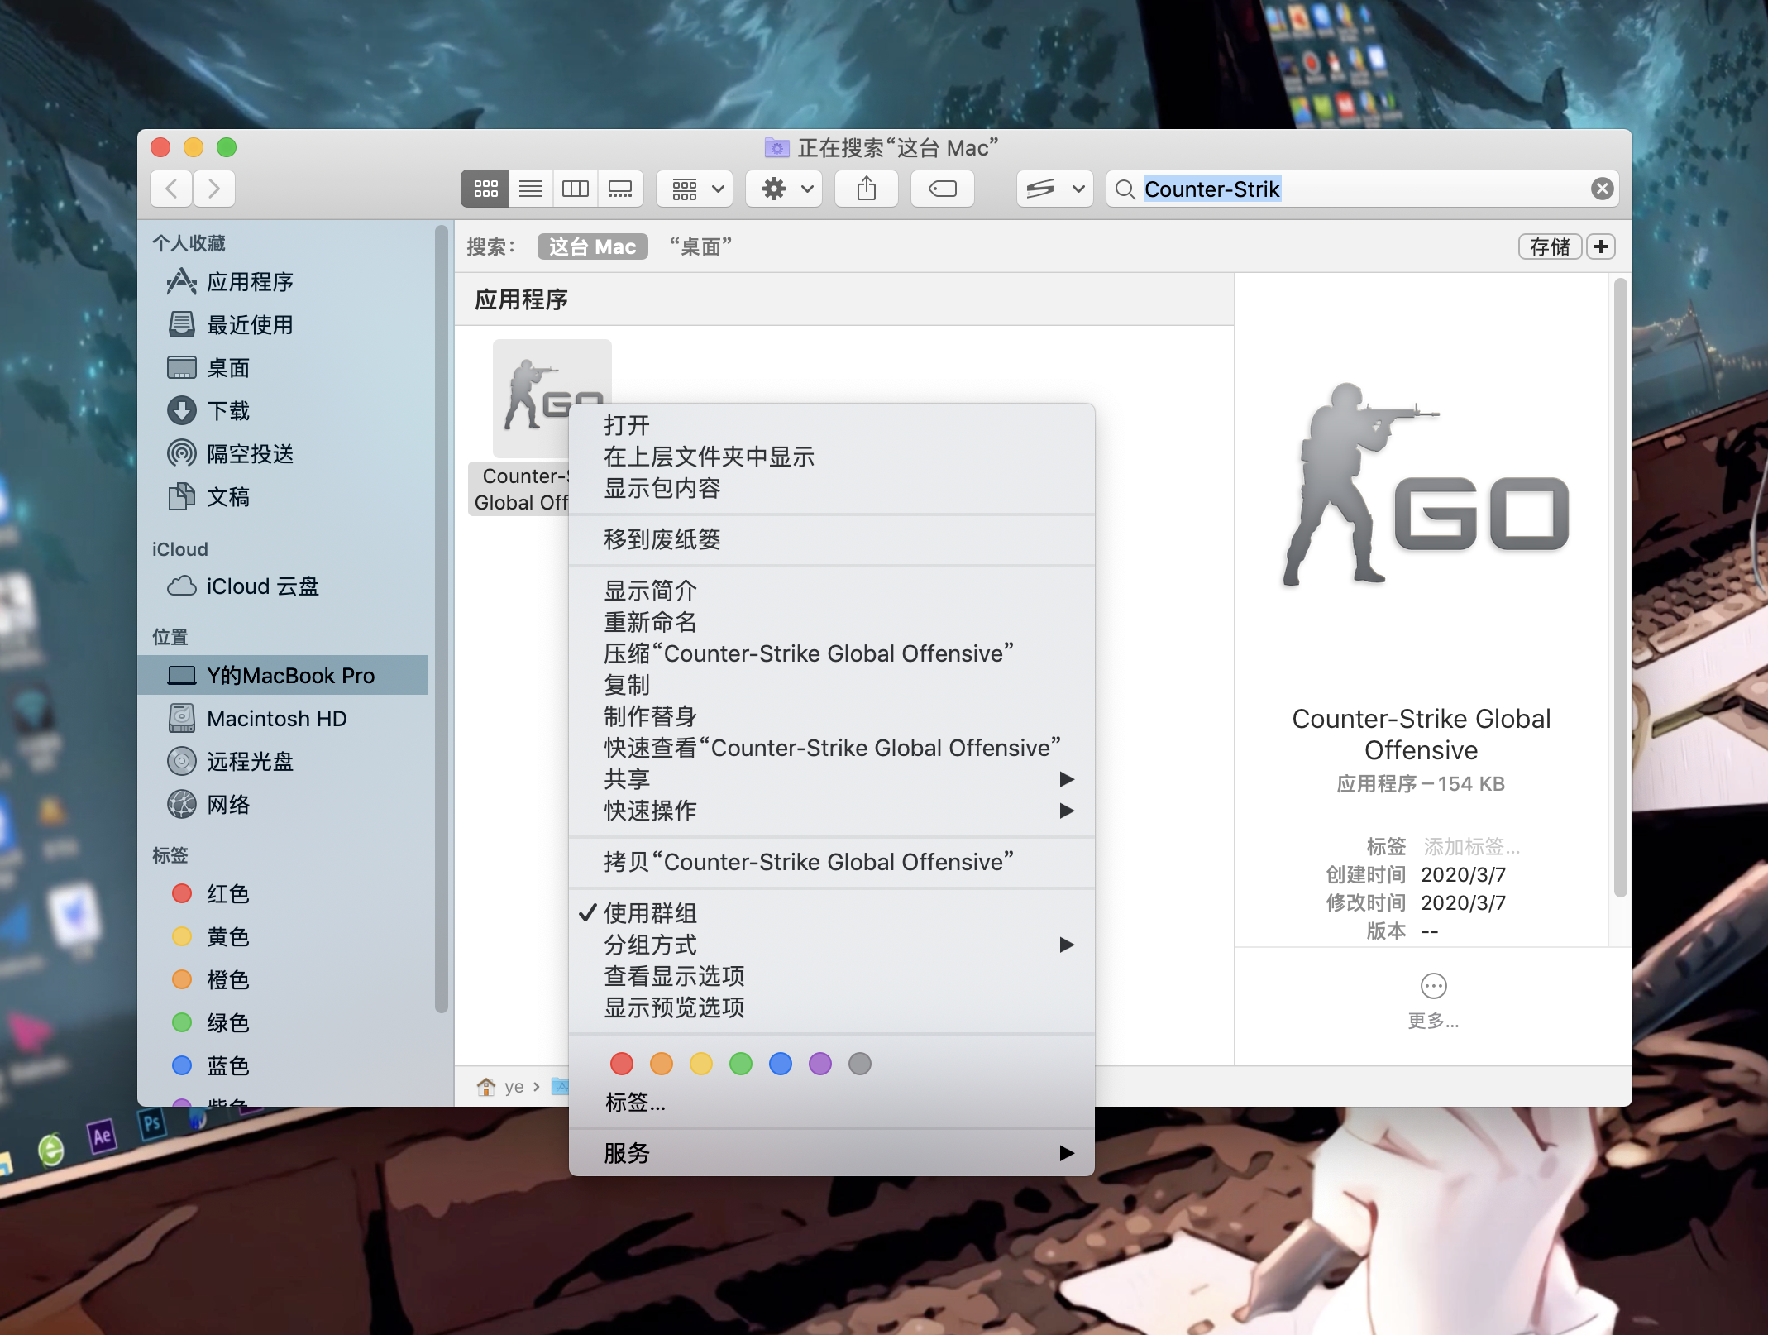
Task: Open 文稿 in the sidebar
Action: [x=284, y=497]
